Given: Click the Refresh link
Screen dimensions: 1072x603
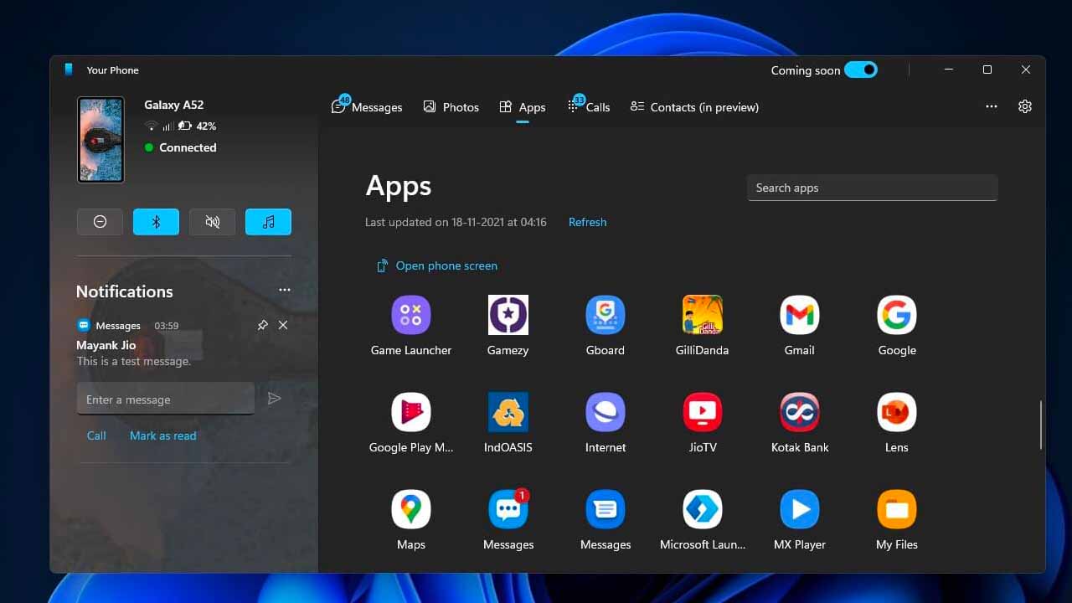Looking at the screenshot, I should click(587, 222).
